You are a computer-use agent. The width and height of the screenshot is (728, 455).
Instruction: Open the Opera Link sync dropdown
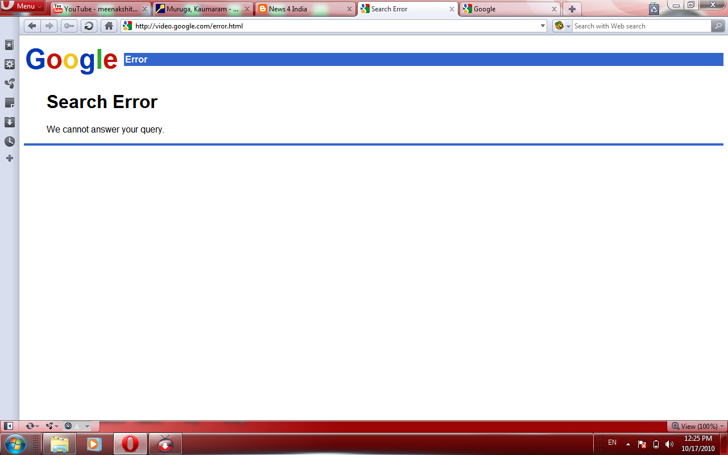tap(32, 426)
